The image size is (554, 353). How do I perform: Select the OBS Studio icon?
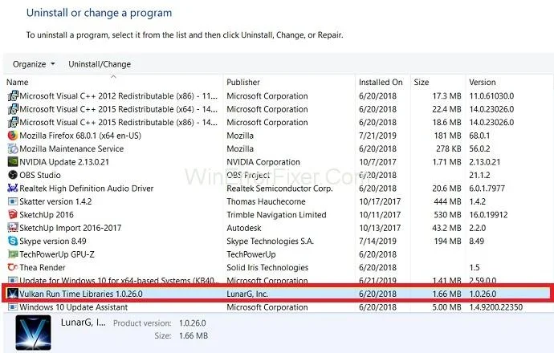click(x=12, y=175)
